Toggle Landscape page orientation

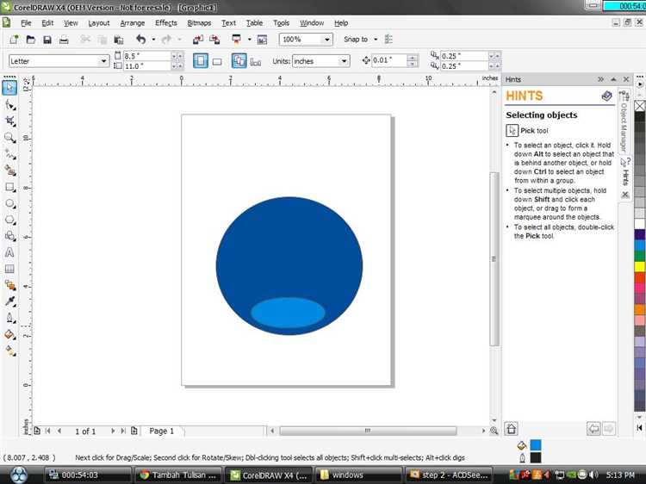tap(217, 61)
